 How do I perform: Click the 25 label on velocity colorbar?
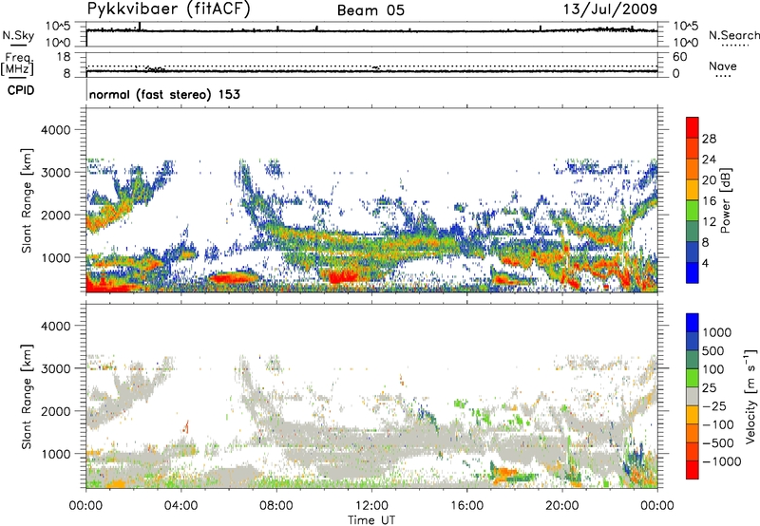709,388
